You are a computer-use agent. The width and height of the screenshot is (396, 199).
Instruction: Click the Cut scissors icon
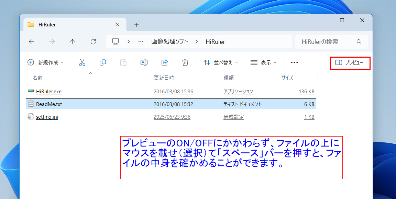[82, 62]
